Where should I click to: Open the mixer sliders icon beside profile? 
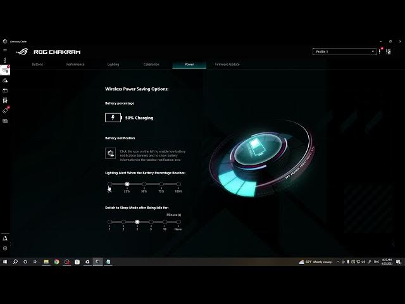point(388,52)
